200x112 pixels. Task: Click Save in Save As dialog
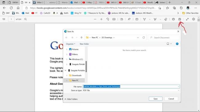point(155,99)
